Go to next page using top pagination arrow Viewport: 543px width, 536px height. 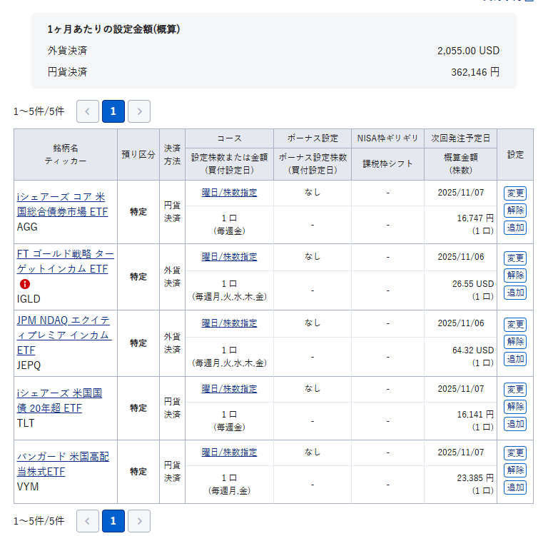(x=139, y=111)
